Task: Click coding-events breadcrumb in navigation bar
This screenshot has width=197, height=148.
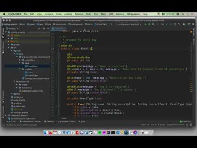Action: click(x=10, y=24)
